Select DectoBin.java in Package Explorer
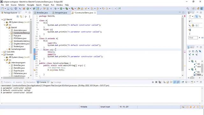The image size is (204, 115). coord(19,68)
